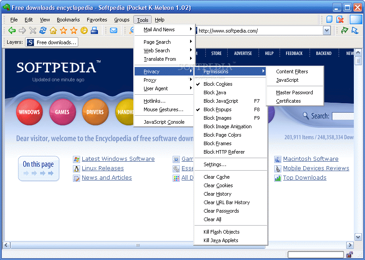365x260 pixels.
Task: Click the vertical scrollbar down arrow
Action: pyautogui.click(x=358, y=237)
